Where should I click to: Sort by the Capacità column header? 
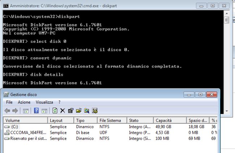(170, 120)
